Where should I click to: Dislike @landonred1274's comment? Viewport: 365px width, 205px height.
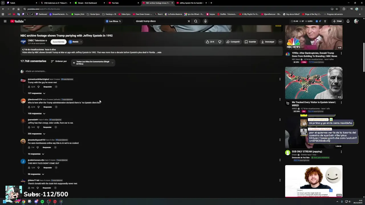click(x=38, y=107)
